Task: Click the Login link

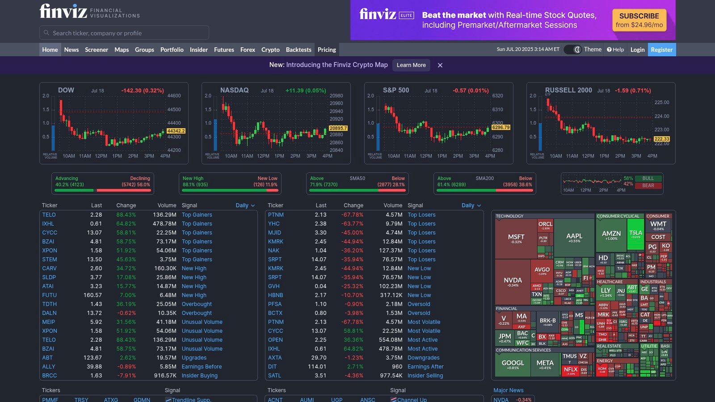Action: (637, 50)
